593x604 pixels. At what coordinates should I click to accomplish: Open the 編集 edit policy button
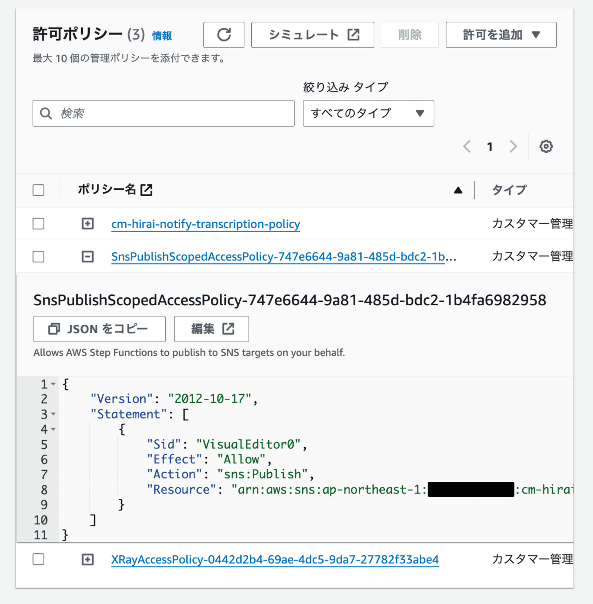tap(211, 329)
